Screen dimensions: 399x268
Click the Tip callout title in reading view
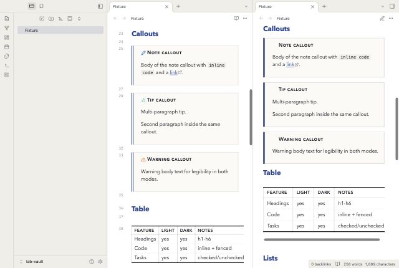[x=293, y=89]
